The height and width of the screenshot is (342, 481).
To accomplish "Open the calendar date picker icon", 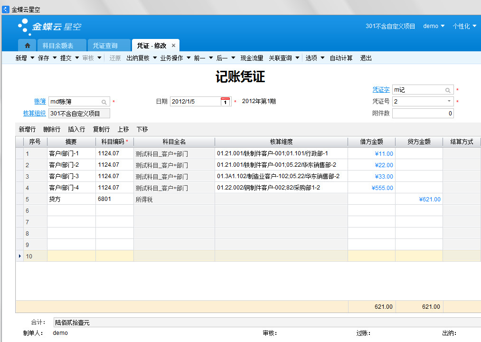I will (x=226, y=101).
